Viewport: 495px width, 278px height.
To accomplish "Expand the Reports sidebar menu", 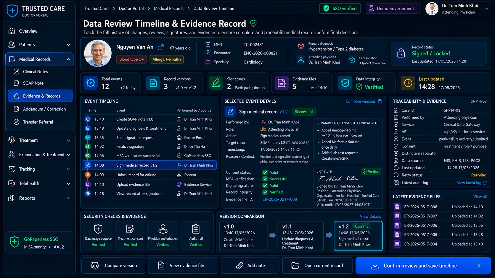I will pos(68,198).
